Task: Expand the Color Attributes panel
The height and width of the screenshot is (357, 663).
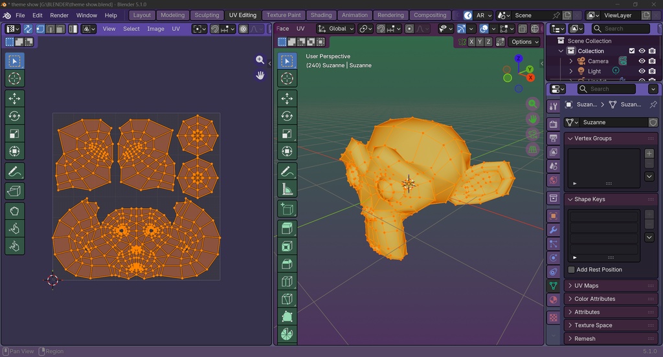Action: click(611, 299)
